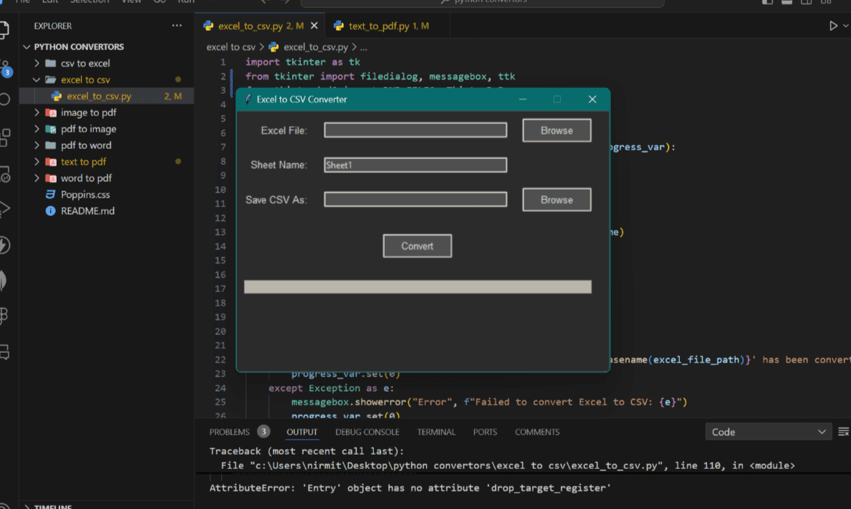The width and height of the screenshot is (851, 509).
Task: Open the Explorer view in activity bar
Action: 4,30
